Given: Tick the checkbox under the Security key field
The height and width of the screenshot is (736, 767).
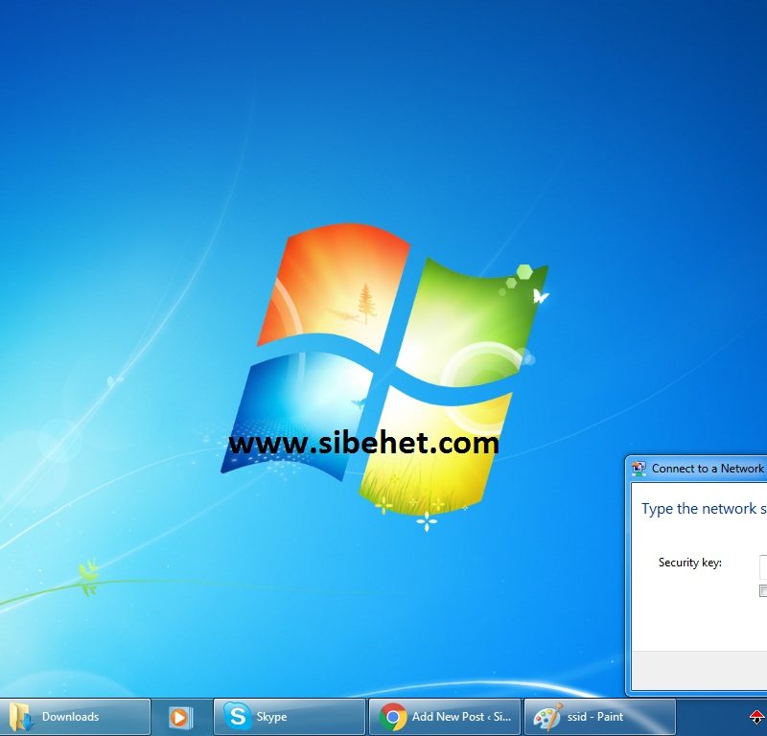Looking at the screenshot, I should (x=763, y=590).
